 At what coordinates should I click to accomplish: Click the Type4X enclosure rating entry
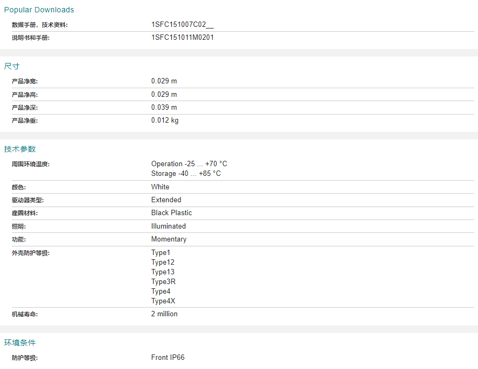coord(163,301)
